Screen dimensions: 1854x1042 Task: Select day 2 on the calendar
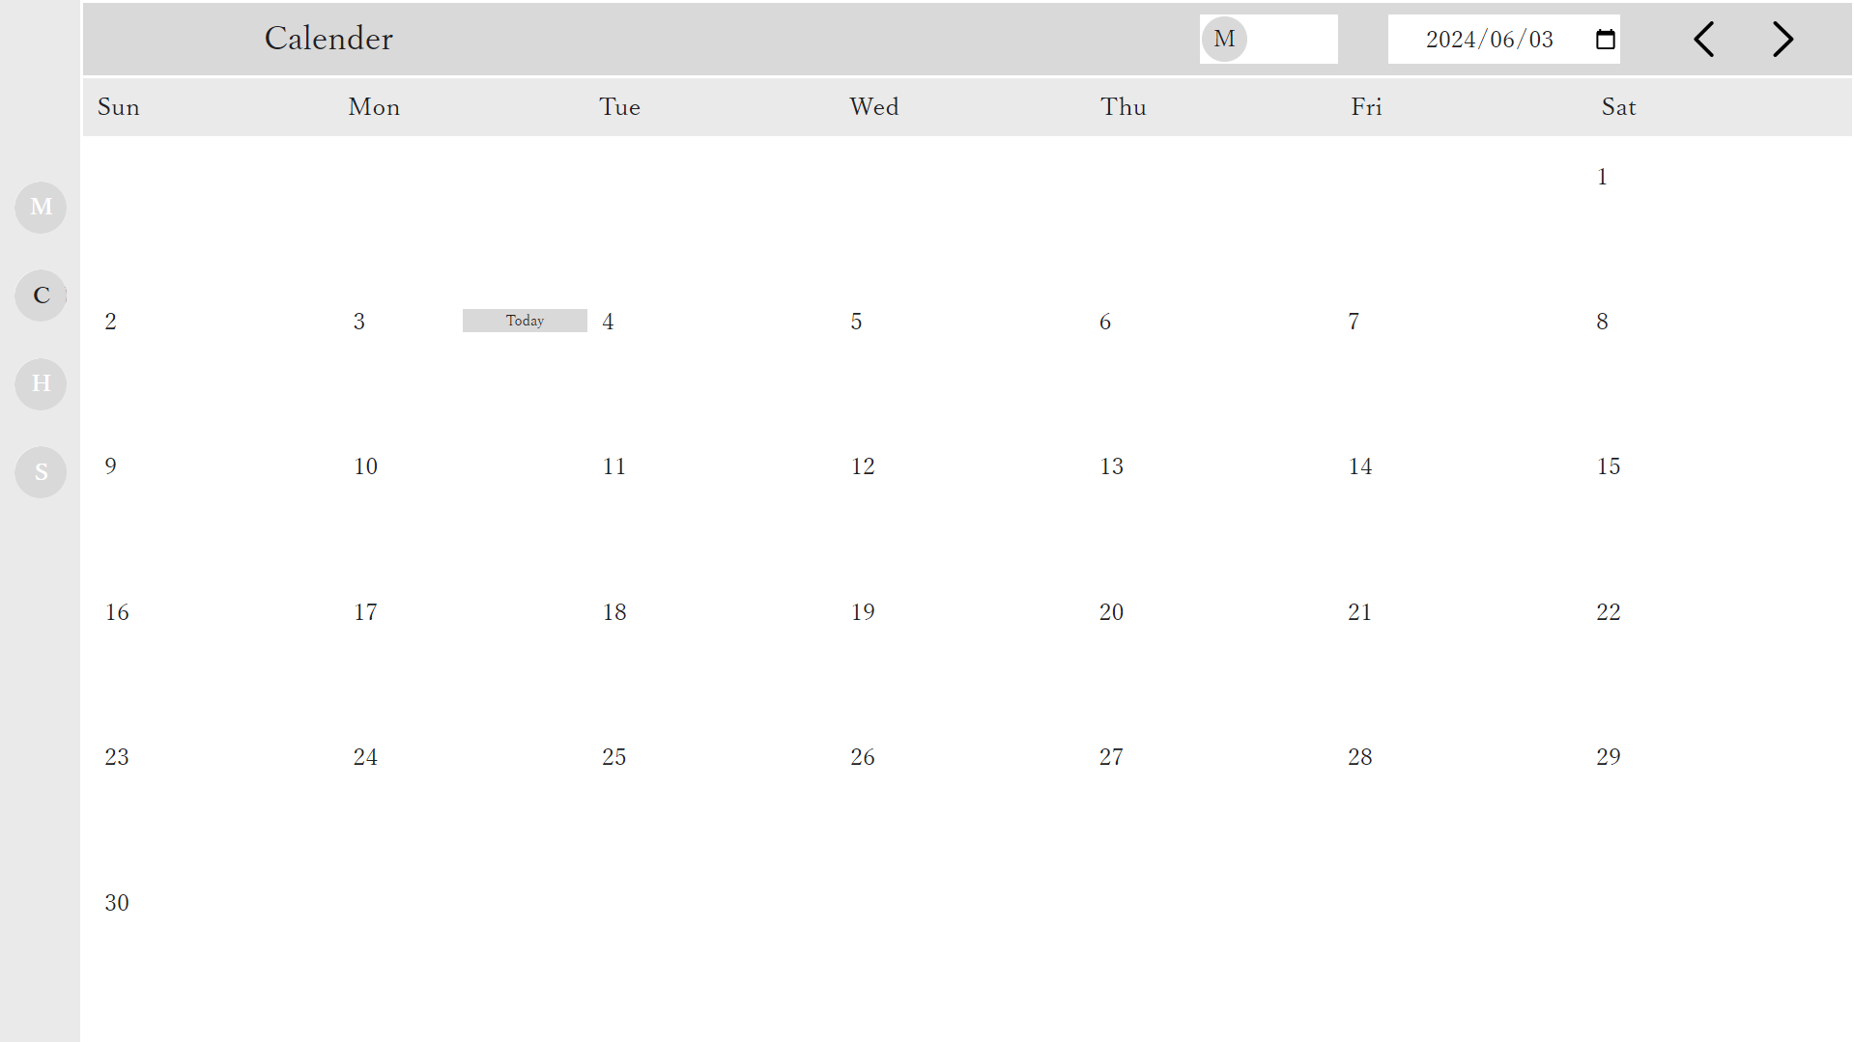[x=110, y=322]
